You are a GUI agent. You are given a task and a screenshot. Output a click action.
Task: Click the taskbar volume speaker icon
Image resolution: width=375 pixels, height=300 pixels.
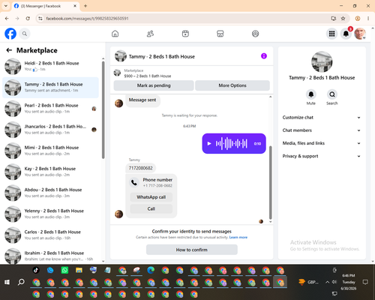pyautogui.click(x=334, y=282)
